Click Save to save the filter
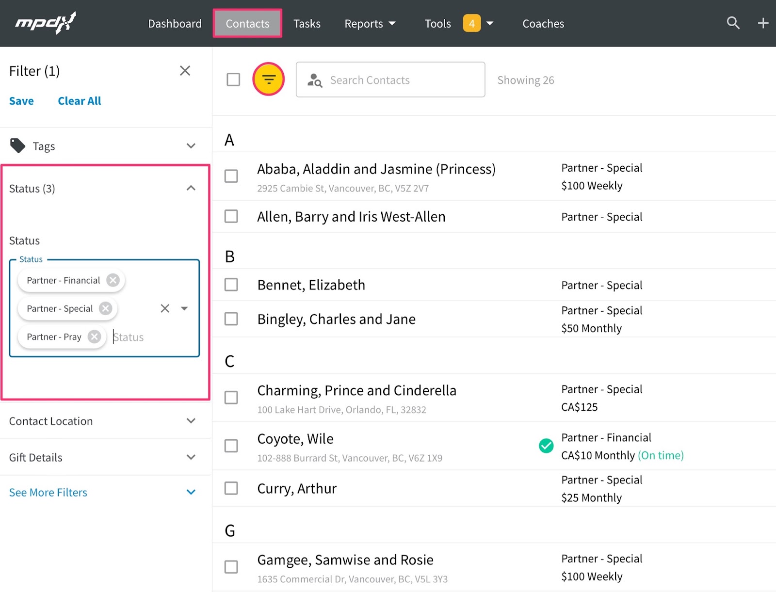This screenshot has width=776, height=592. [21, 101]
